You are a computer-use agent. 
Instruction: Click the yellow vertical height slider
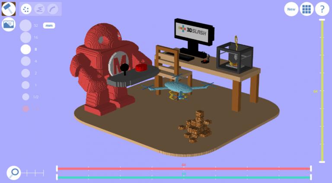(322, 91)
